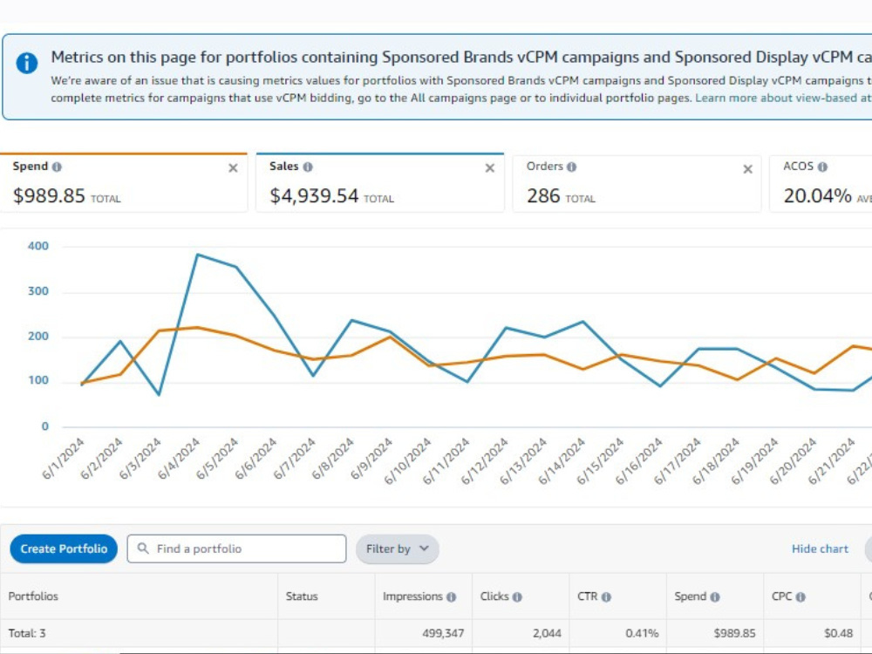The image size is (872, 654).
Task: Focus the Find a portfolio search field
Action: click(236, 548)
